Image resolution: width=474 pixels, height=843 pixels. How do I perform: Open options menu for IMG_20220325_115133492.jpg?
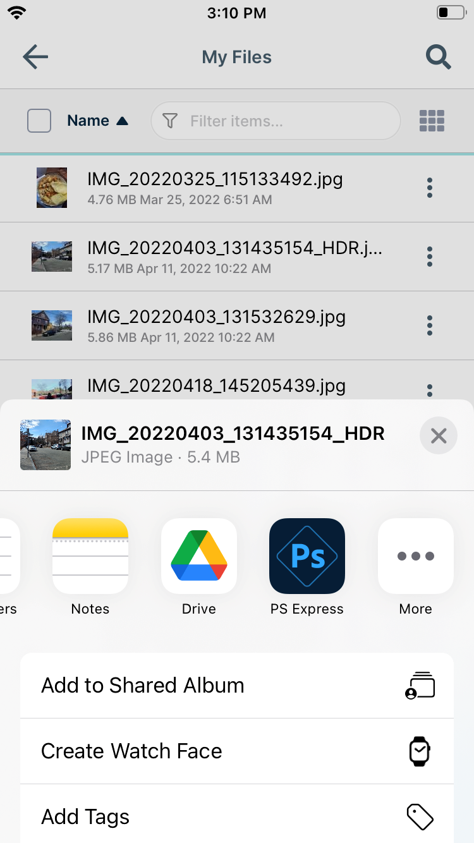[430, 188]
